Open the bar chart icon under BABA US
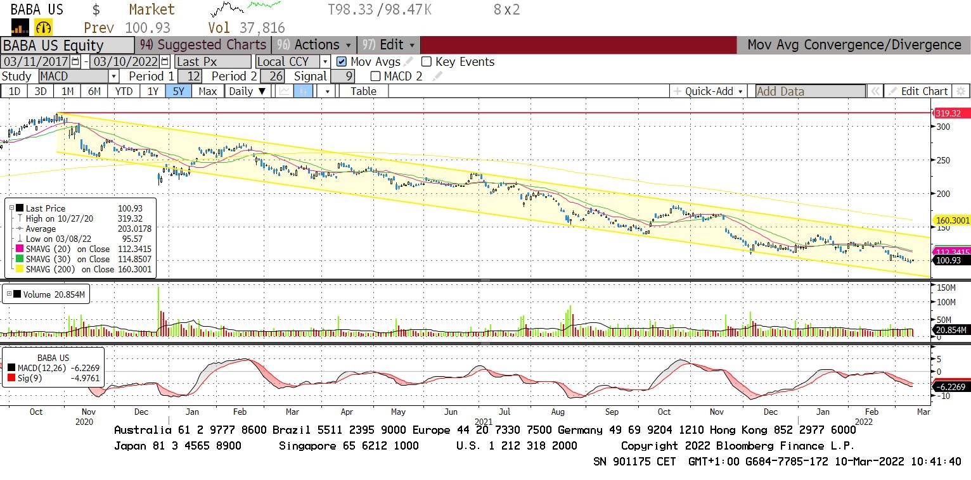Viewport: 971px width, 480px height. (x=20, y=27)
